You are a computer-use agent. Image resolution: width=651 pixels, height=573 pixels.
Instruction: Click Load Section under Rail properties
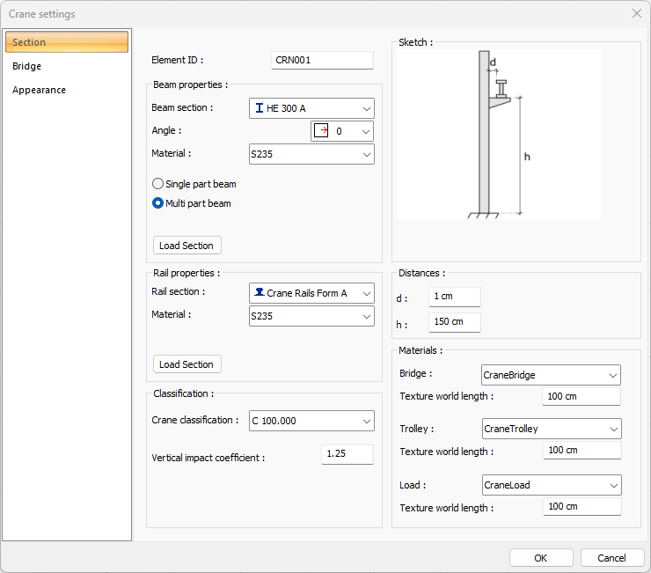coord(187,364)
